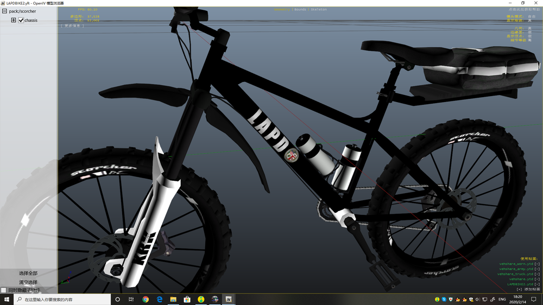The height and width of the screenshot is (305, 543).
Task: Remove vehshare_worn.ytd with its [-] button
Action: (537, 264)
